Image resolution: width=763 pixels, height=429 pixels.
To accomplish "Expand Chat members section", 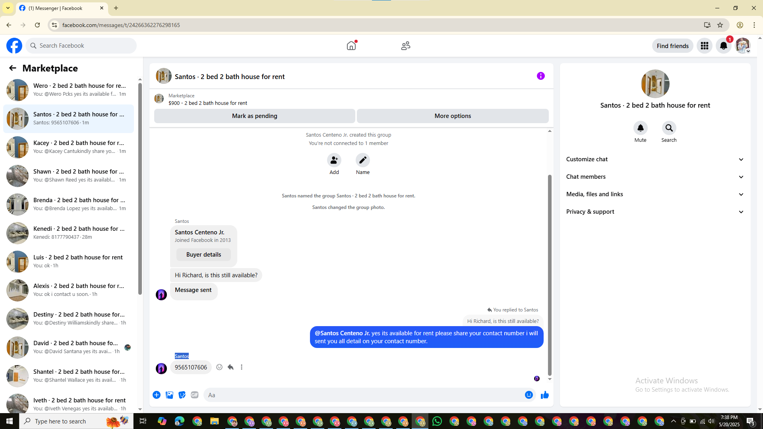I will (x=655, y=177).
